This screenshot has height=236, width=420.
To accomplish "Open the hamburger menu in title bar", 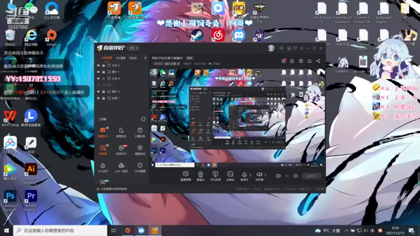I will [x=301, y=48].
